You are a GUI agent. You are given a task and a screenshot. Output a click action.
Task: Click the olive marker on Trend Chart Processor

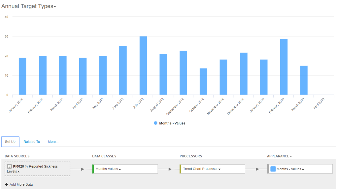coord(181,169)
